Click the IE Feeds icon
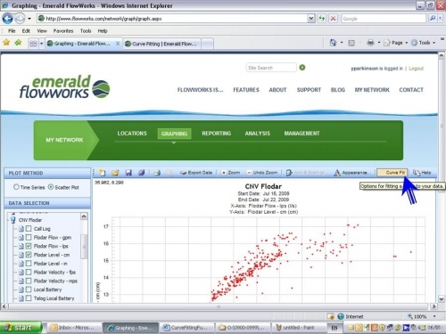Screen dimensions: 446x334 point(351,43)
